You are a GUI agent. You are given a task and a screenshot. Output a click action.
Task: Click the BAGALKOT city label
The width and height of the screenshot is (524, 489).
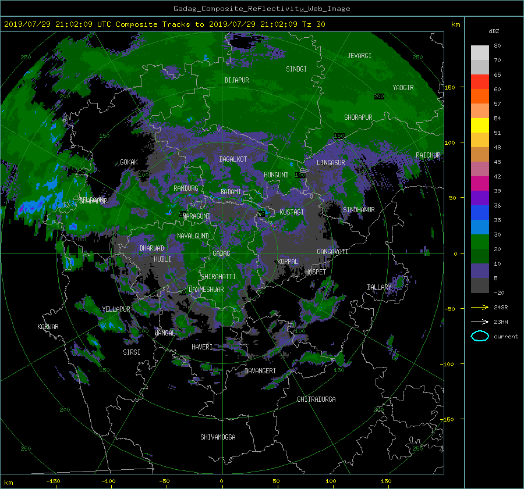pyautogui.click(x=233, y=159)
